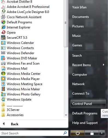Open the shutdown options arrow menu
Screen dimensions: 108x138
(102, 133)
